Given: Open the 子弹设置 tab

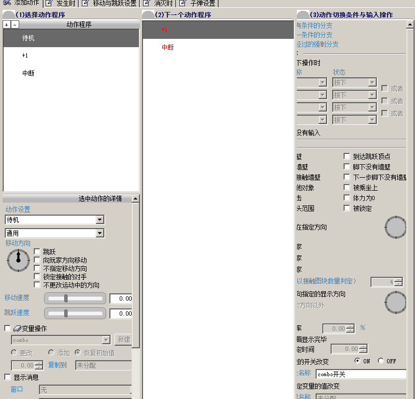Looking at the screenshot, I should pos(197,3).
